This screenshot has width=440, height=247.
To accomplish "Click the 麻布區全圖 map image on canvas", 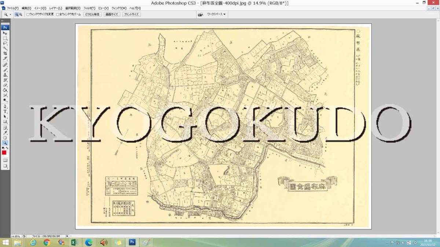I will click(x=223, y=126).
